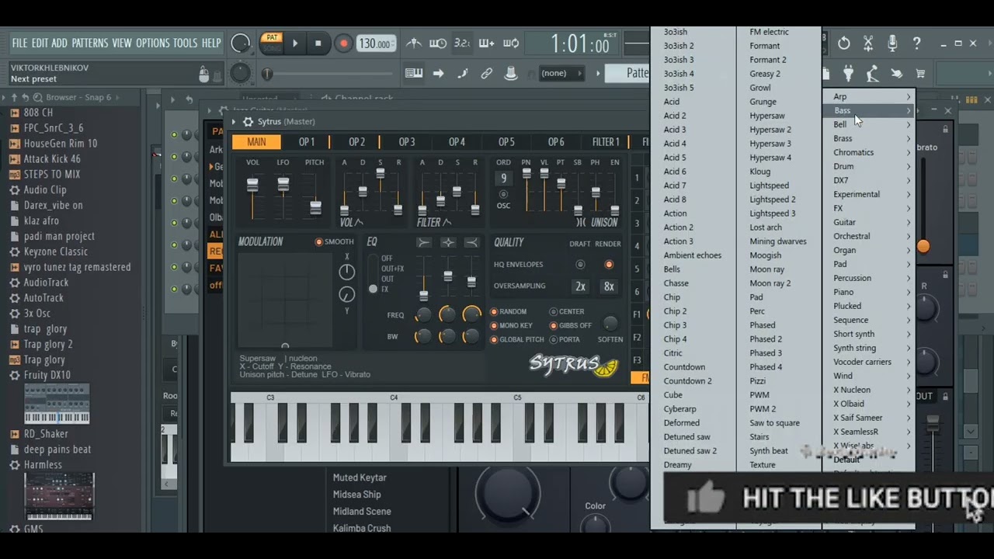The height and width of the screenshot is (559, 994).
Task: Select the EQ low shelf band shape icon
Action: click(x=423, y=243)
